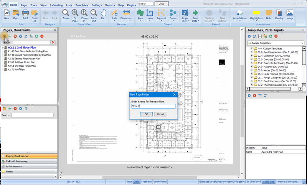Screen dimensions: 307x185
Task: Click the folder name input field
Action: tap(153, 106)
